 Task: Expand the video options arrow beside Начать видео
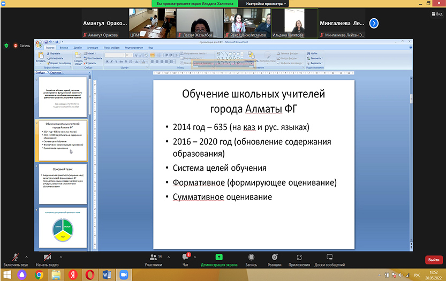pos(61,256)
